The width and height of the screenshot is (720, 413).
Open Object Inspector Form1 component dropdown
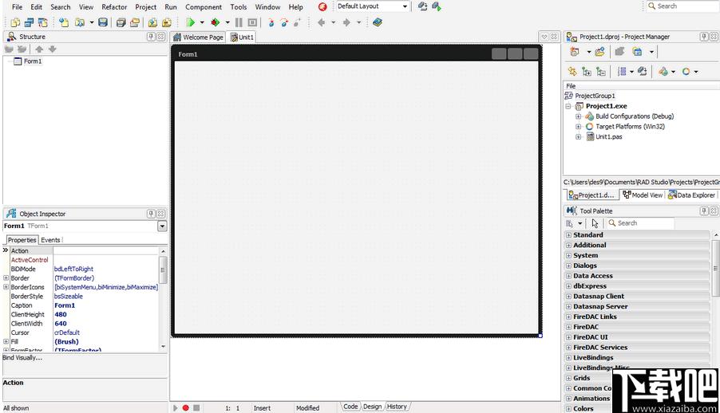pyautogui.click(x=162, y=226)
